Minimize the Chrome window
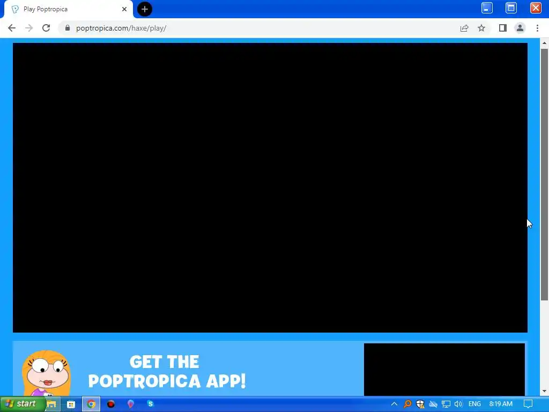The height and width of the screenshot is (412, 549). tap(487, 8)
